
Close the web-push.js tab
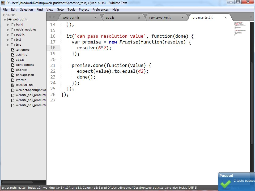coord(96,18)
